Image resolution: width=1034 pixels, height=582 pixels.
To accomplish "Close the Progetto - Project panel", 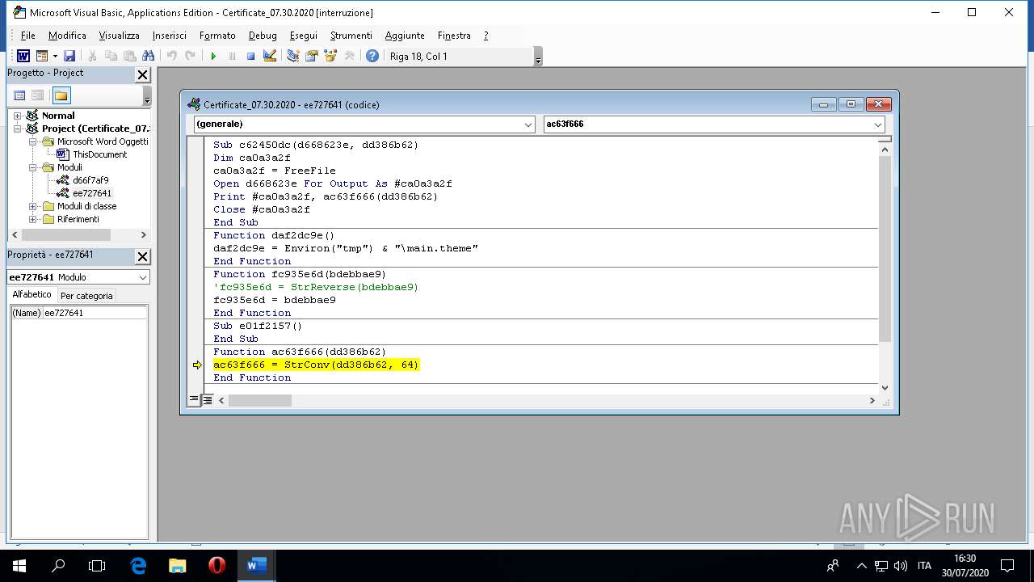I will pos(142,74).
